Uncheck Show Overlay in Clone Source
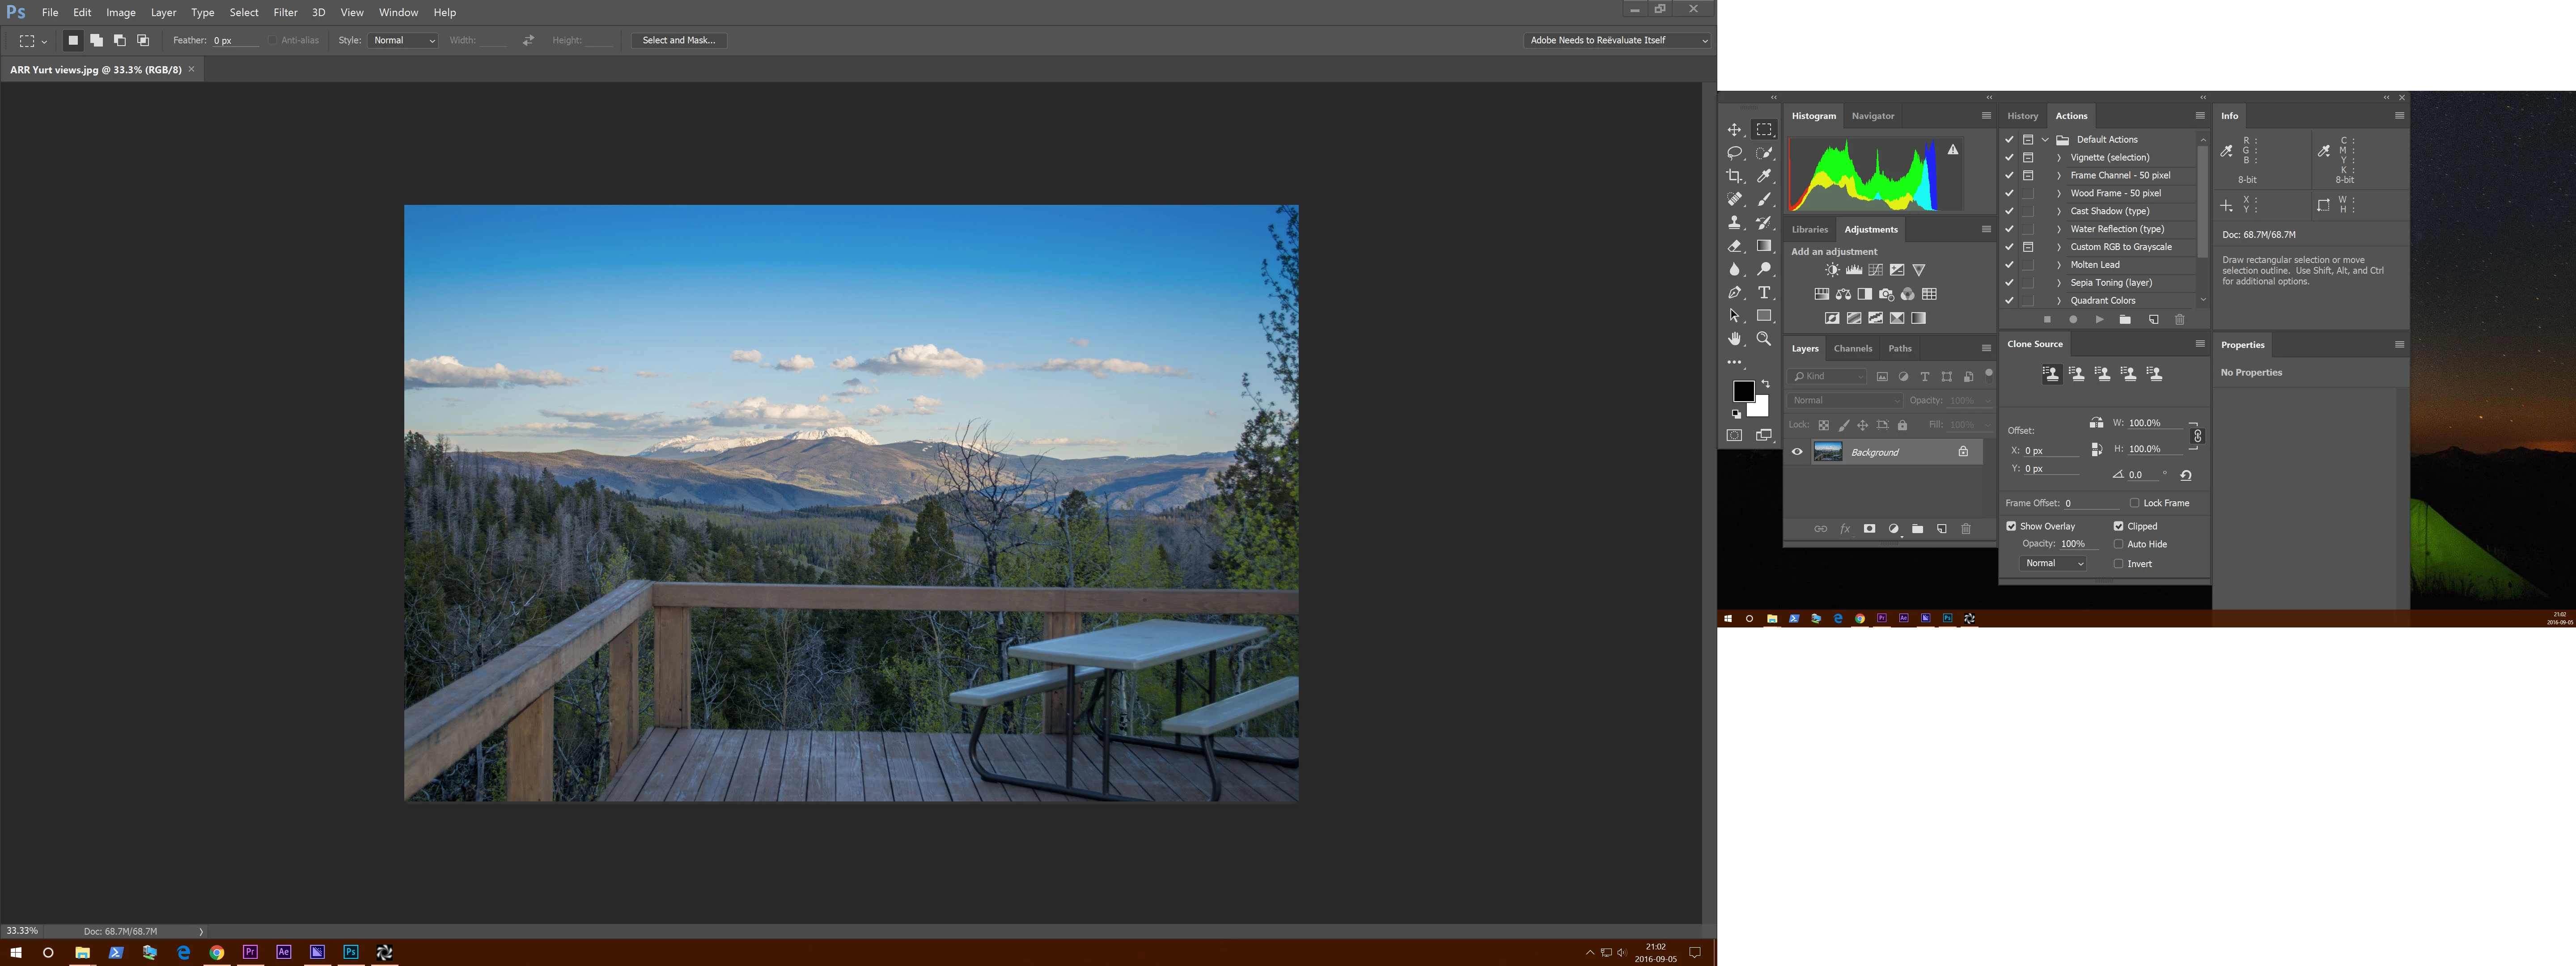The height and width of the screenshot is (966, 2576). (2011, 526)
